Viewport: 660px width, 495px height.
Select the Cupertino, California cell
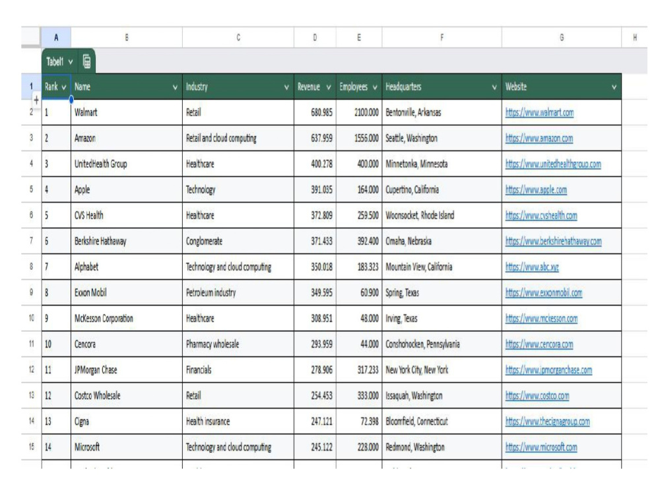point(442,189)
